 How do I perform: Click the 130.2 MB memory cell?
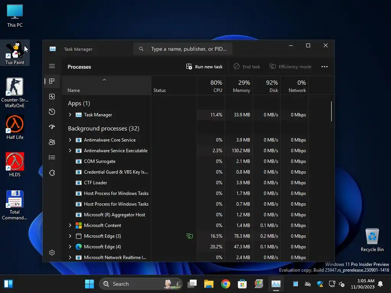[239, 150]
